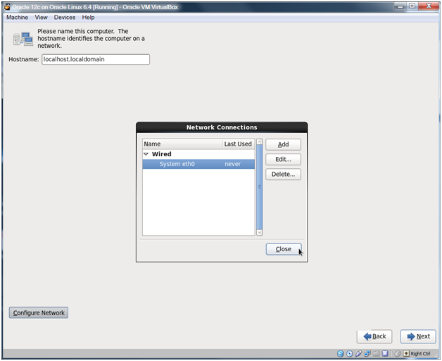Viewport: 442px width, 361px height.
Task: Click the optical CD drive status icon
Action: pyautogui.click(x=350, y=354)
